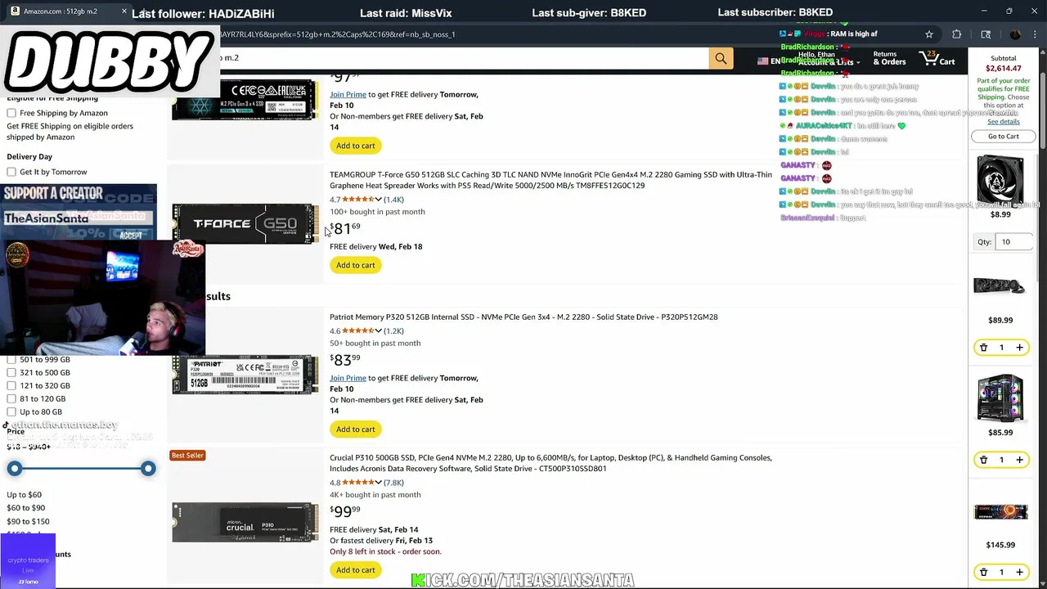Viewport: 1047px width, 589px height.
Task: Filter price $90 to $150
Action: (28, 521)
